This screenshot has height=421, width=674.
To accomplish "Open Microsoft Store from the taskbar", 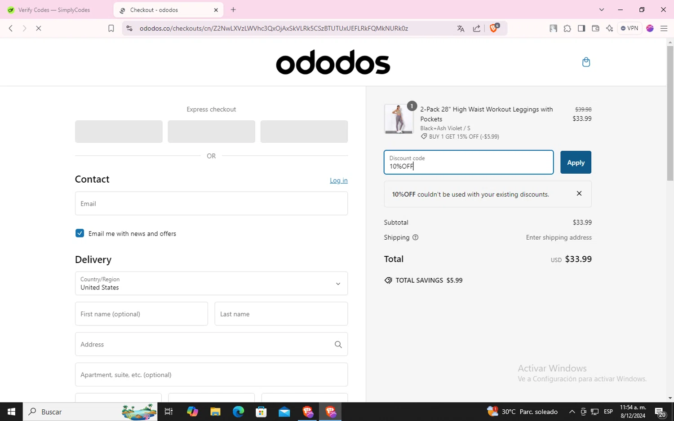I will coord(261,412).
